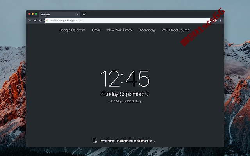Image resolution: width=250 pixels, height=156 pixels.
Task: Close the New Tab tab
Action: pos(78,14)
